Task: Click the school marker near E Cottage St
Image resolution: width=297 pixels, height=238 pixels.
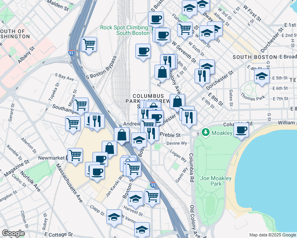Action: click(x=142, y=230)
